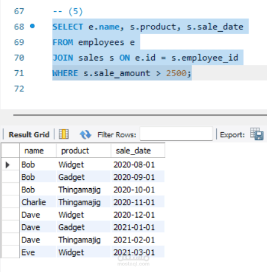The image size is (267, 272).
Task: Select 'Widget' cell in 2020-08-01 row
Action: (83, 165)
